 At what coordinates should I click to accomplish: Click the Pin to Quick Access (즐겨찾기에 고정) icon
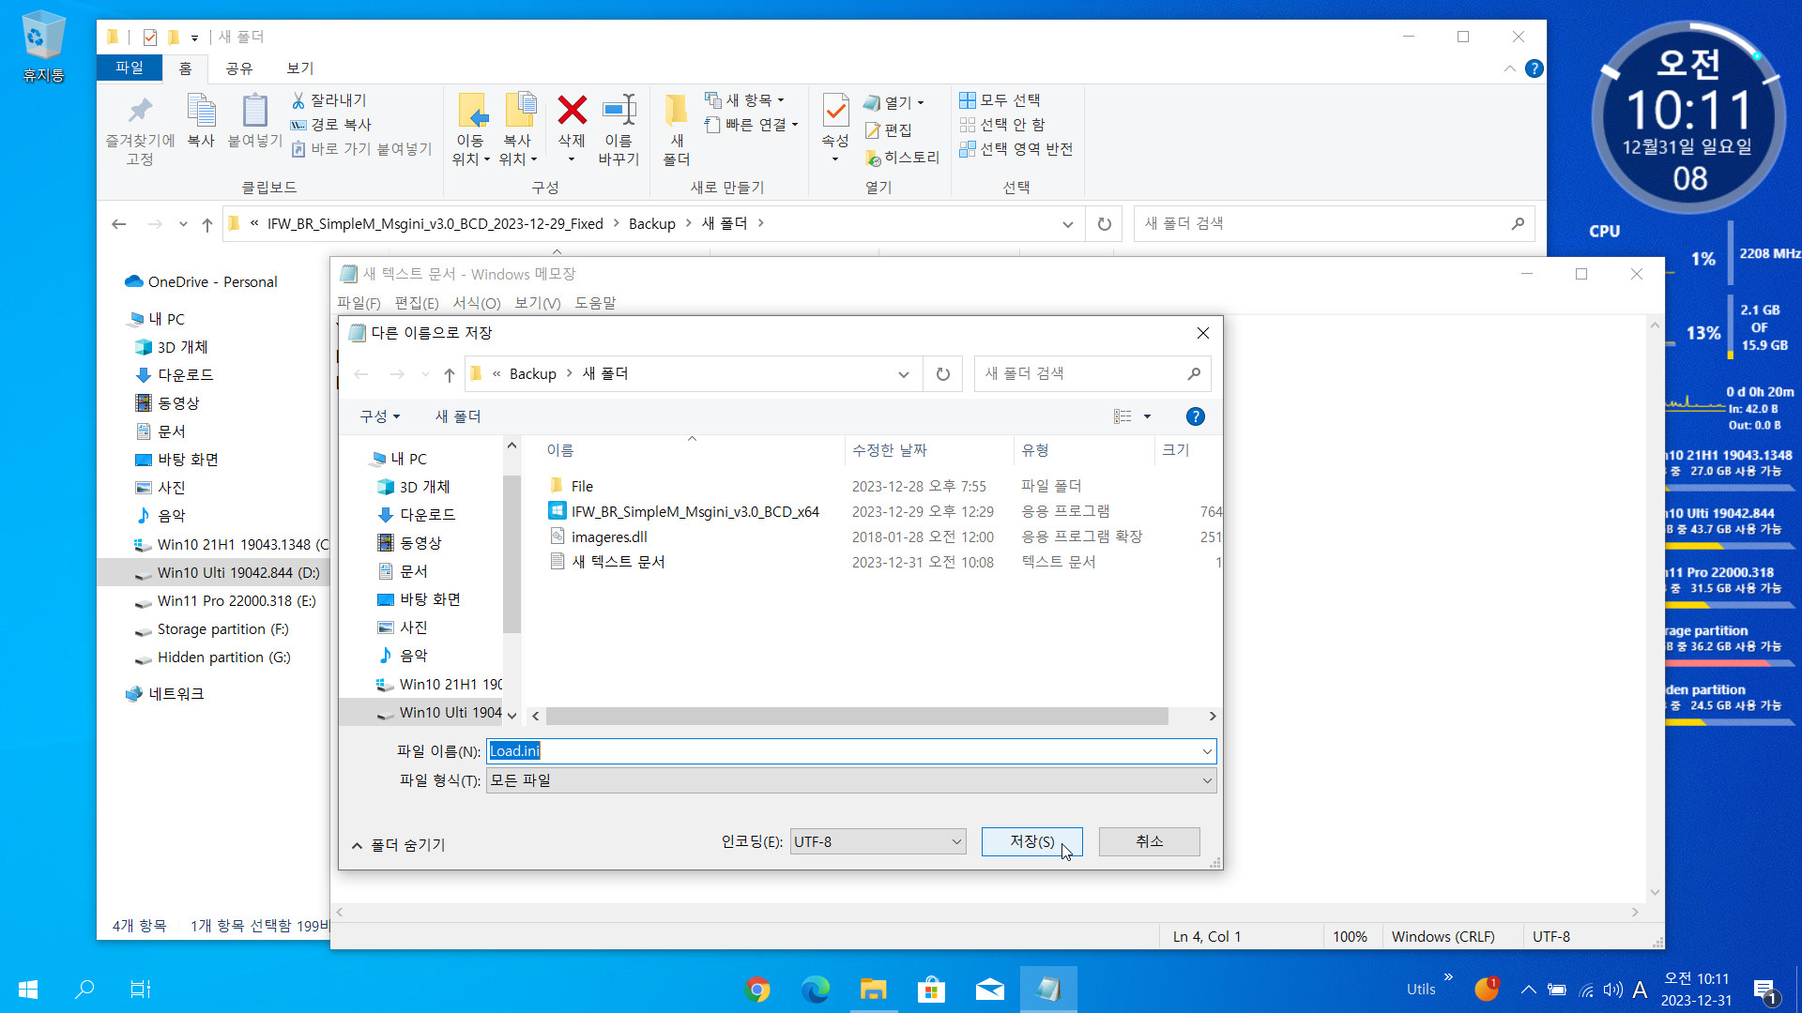click(x=140, y=111)
